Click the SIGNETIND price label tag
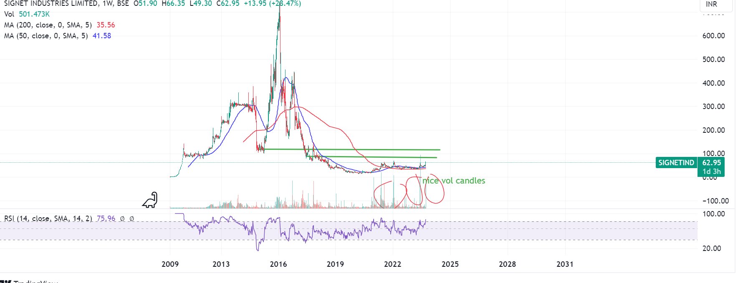This screenshot has height=283, width=738. pos(676,163)
